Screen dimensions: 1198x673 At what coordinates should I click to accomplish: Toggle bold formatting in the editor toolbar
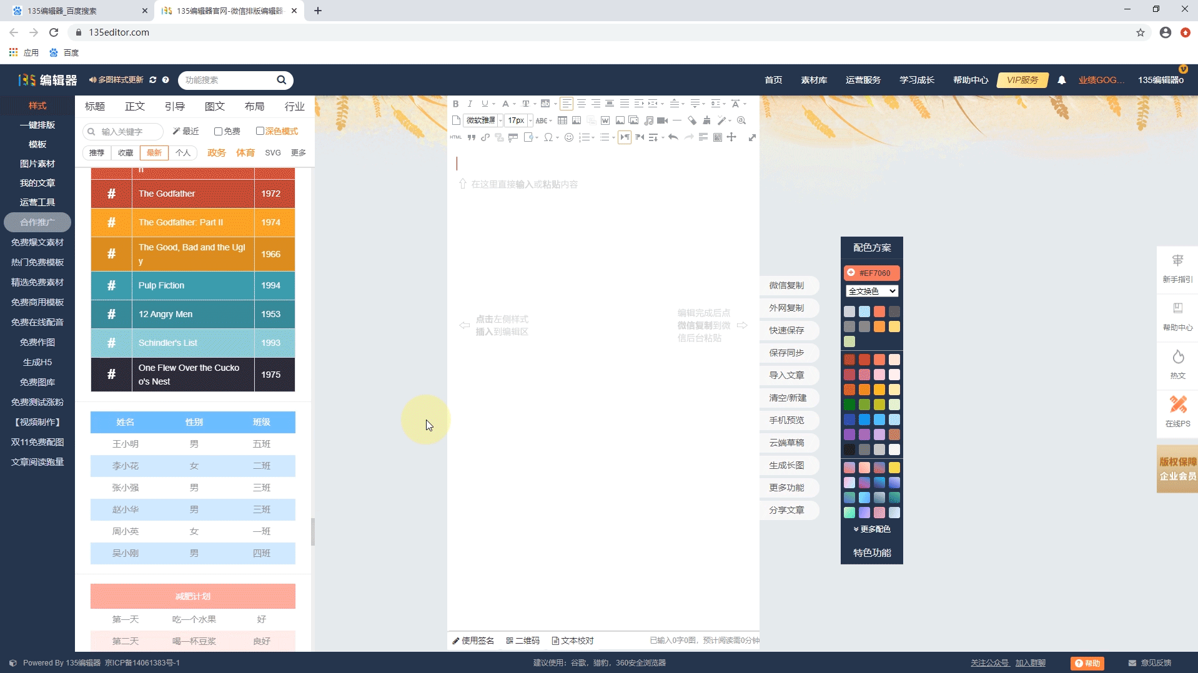click(x=455, y=104)
